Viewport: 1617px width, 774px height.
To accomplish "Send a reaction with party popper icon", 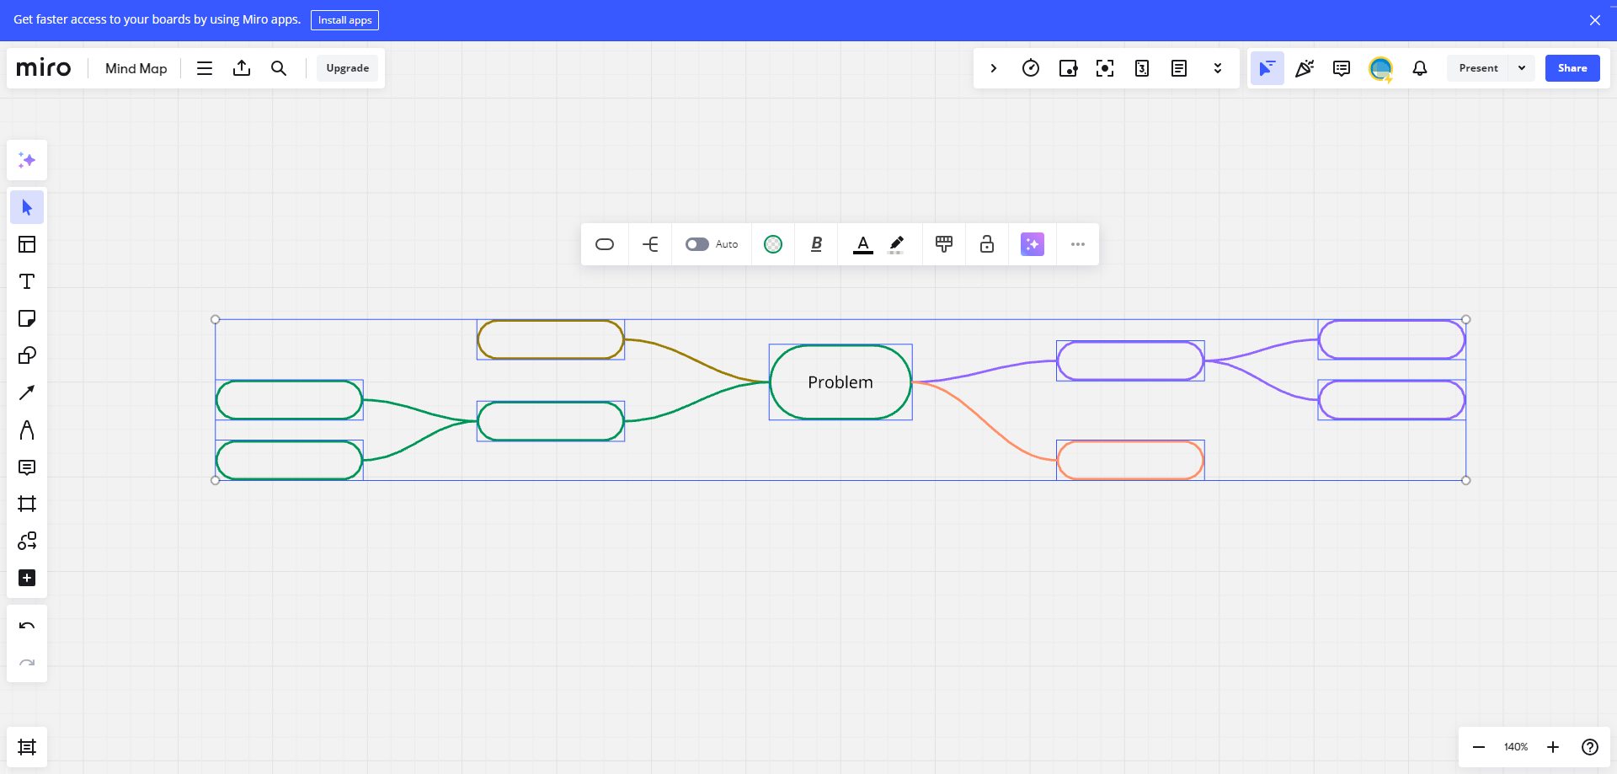I will 1305,68.
